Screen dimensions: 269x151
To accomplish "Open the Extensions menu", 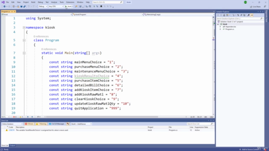I will [70, 2].
